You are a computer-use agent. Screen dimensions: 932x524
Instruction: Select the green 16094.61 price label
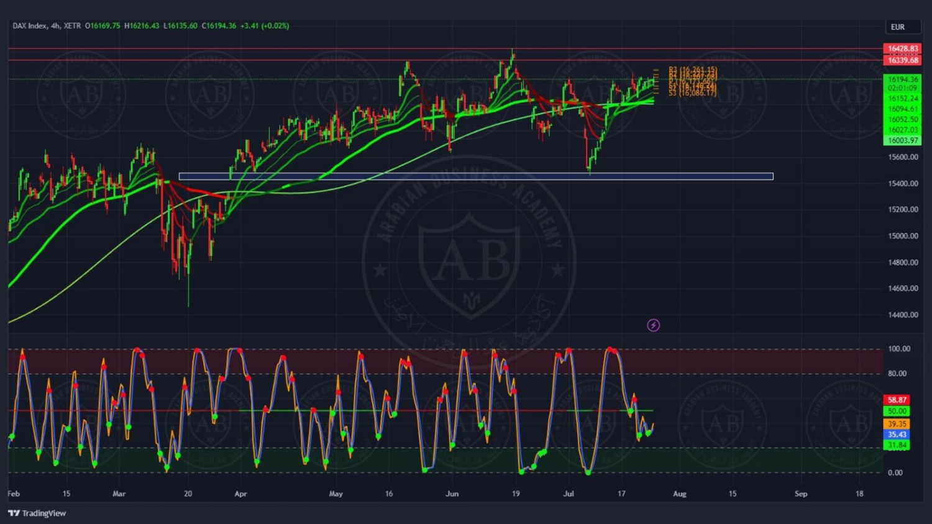point(902,109)
